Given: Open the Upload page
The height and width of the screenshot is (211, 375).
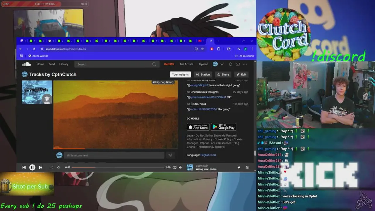Looking at the screenshot, I should click(x=204, y=64).
